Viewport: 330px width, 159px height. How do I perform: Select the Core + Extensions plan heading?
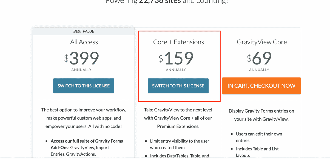[x=178, y=42]
